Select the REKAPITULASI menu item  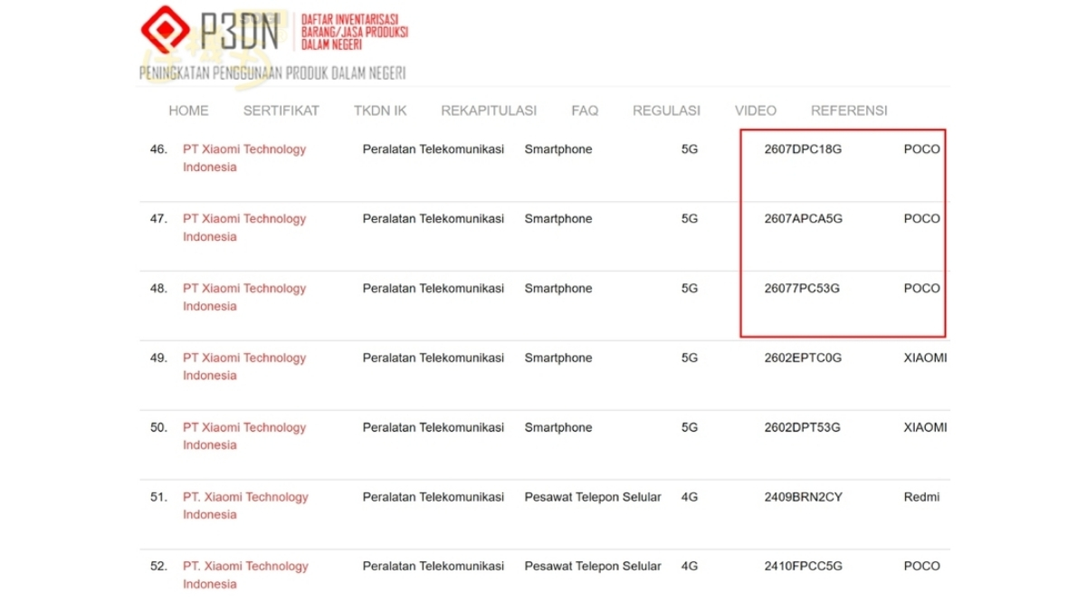(489, 110)
